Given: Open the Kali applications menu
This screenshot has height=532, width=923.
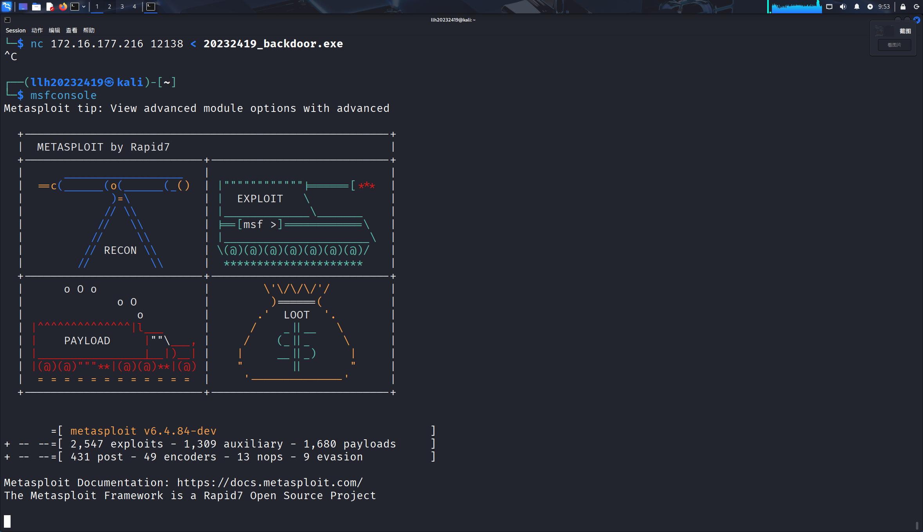Looking at the screenshot, I should pyautogui.click(x=7, y=6).
